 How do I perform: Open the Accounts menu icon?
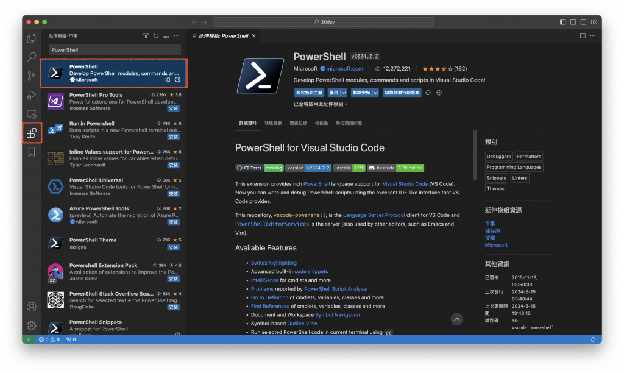tap(32, 307)
